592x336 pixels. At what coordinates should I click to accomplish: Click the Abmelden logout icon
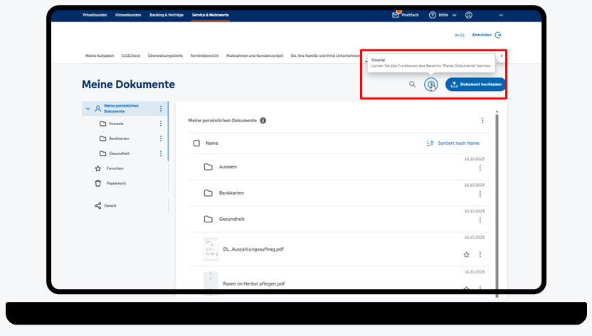[498, 35]
